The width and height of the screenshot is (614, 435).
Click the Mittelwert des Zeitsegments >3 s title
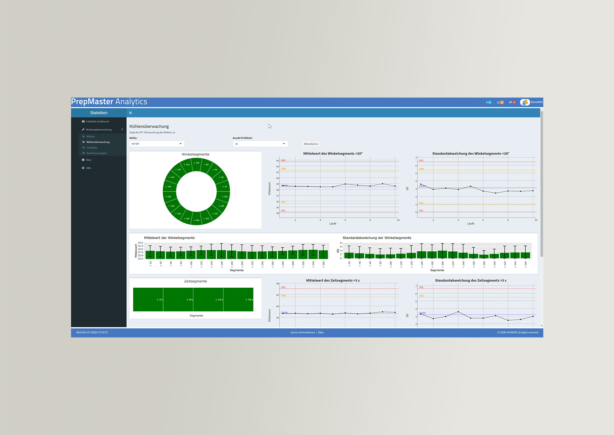coord(333,281)
